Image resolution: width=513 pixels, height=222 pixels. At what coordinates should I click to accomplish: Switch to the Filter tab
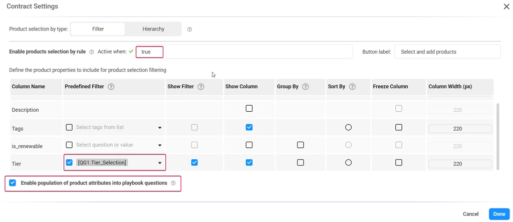[x=98, y=29]
